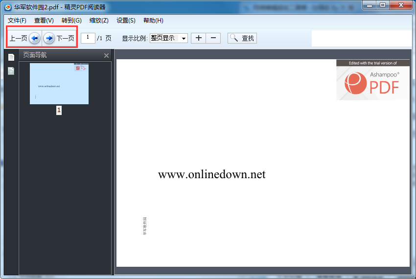
Task: Click the app icon in title bar
Action: (x=8, y=7)
